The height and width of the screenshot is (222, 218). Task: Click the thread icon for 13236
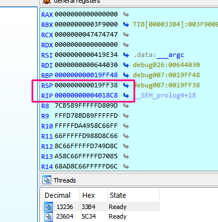[48, 207]
